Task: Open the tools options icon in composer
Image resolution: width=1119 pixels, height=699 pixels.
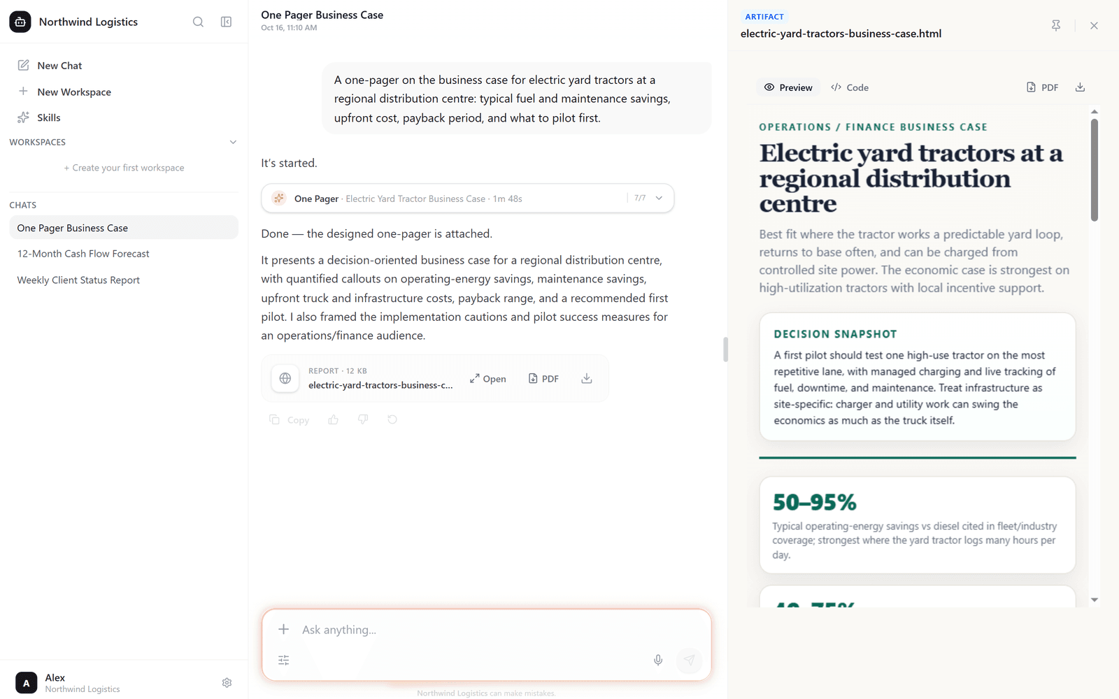Action: [x=283, y=660]
